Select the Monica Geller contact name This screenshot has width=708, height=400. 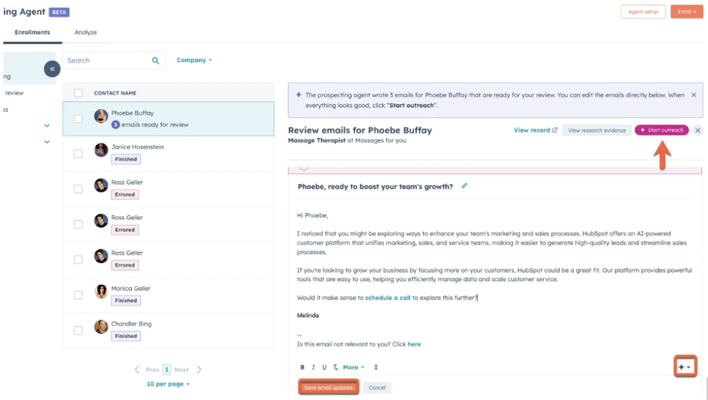[131, 288]
